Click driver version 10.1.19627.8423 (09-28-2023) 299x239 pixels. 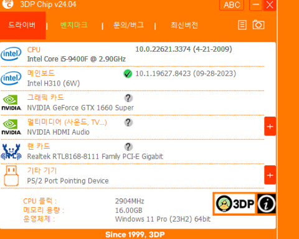coord(186,74)
